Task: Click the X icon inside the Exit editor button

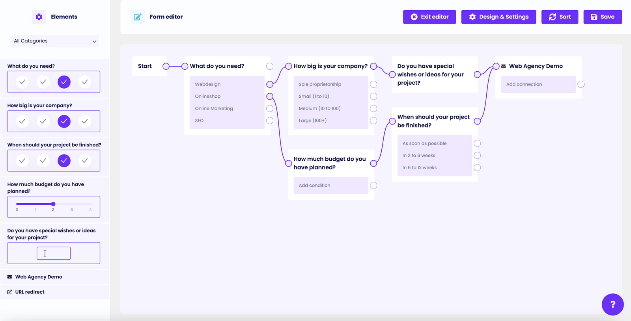Action: point(414,17)
